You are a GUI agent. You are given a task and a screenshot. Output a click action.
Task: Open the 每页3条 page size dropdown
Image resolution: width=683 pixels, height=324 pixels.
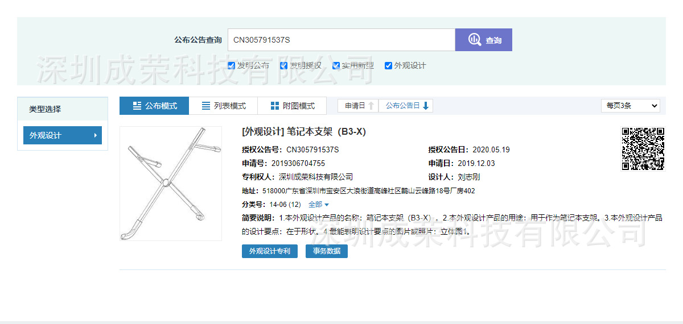pyautogui.click(x=631, y=106)
